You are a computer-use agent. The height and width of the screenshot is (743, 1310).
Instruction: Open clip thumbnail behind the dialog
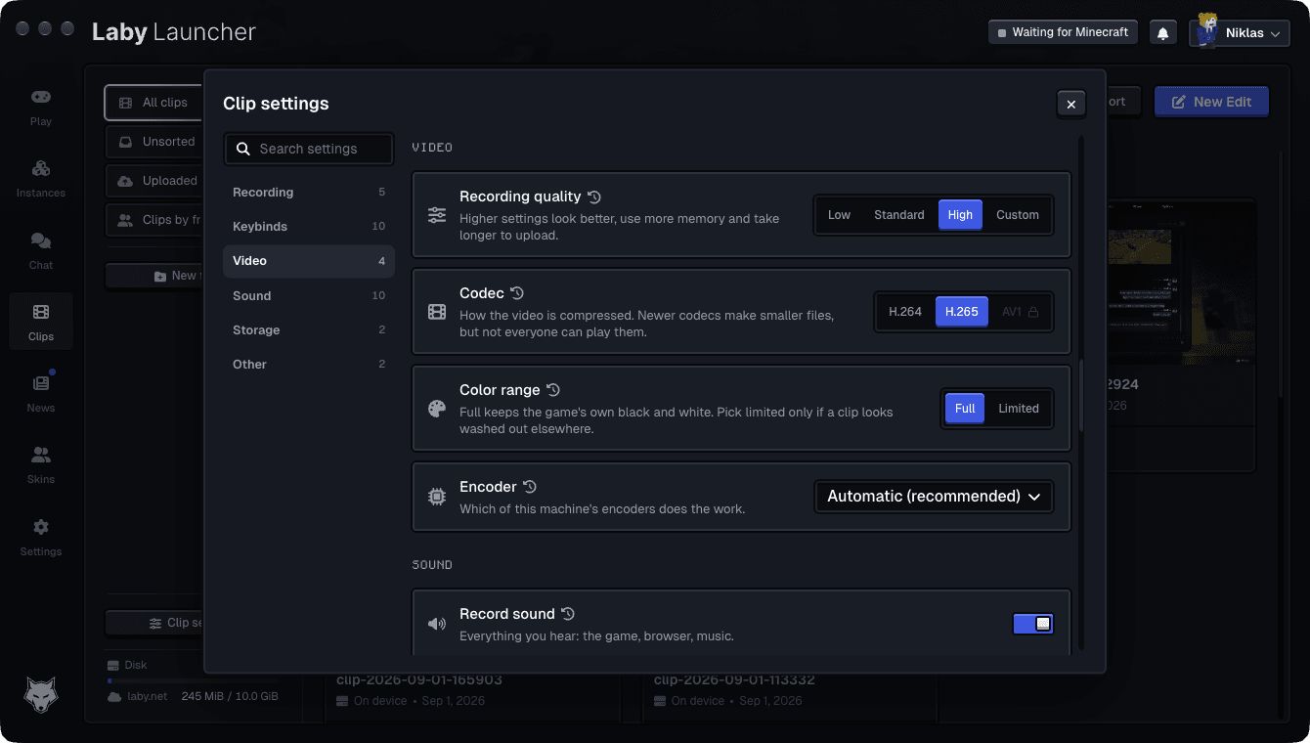point(1180,284)
